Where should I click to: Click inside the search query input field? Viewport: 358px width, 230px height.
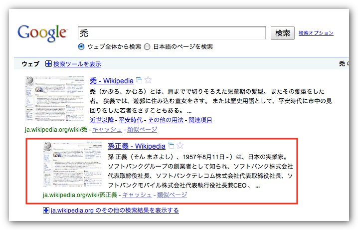[171, 33]
